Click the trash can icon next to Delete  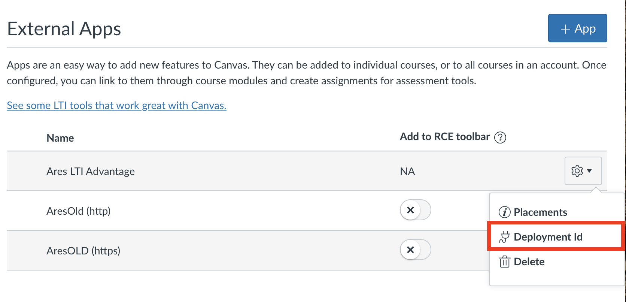[504, 262]
